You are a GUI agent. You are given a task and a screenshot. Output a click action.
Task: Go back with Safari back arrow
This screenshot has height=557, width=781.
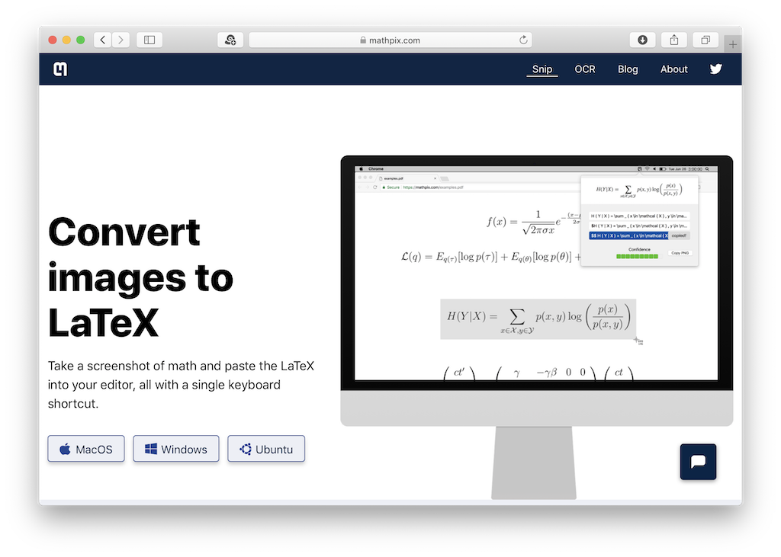[103, 40]
